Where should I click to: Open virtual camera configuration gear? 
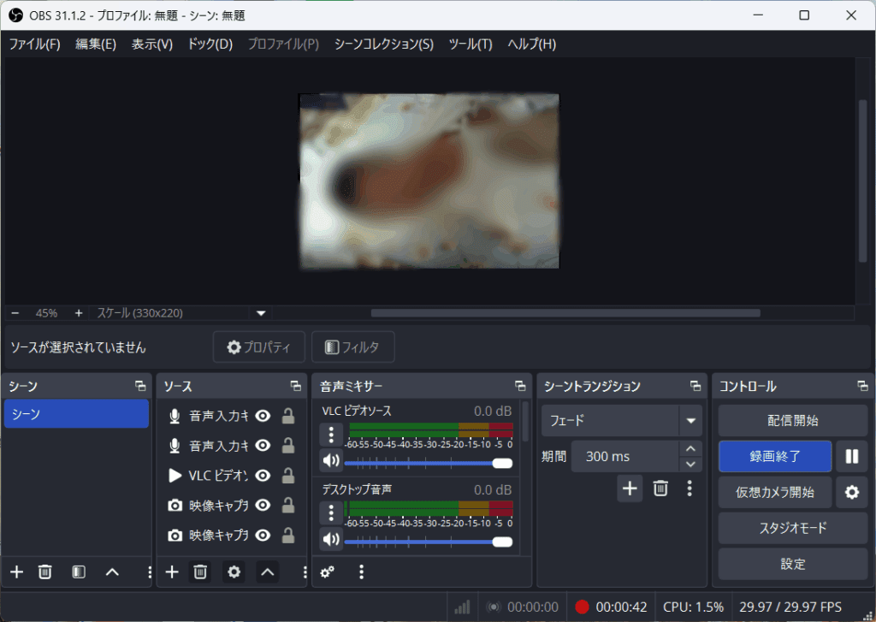click(x=851, y=492)
